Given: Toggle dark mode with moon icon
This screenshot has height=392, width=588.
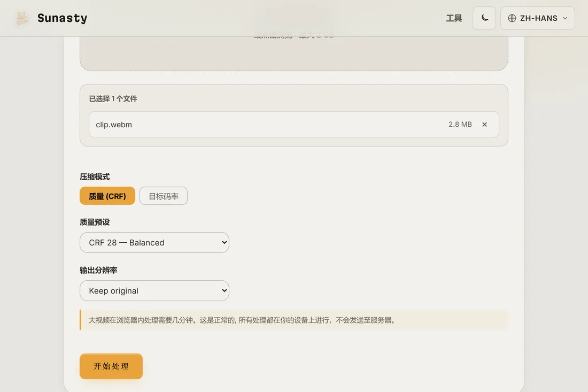Looking at the screenshot, I should pos(484,18).
